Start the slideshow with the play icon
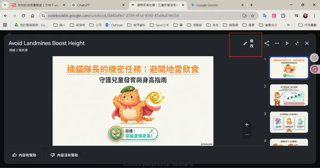The width and height of the screenshot is (320, 168). point(287,43)
